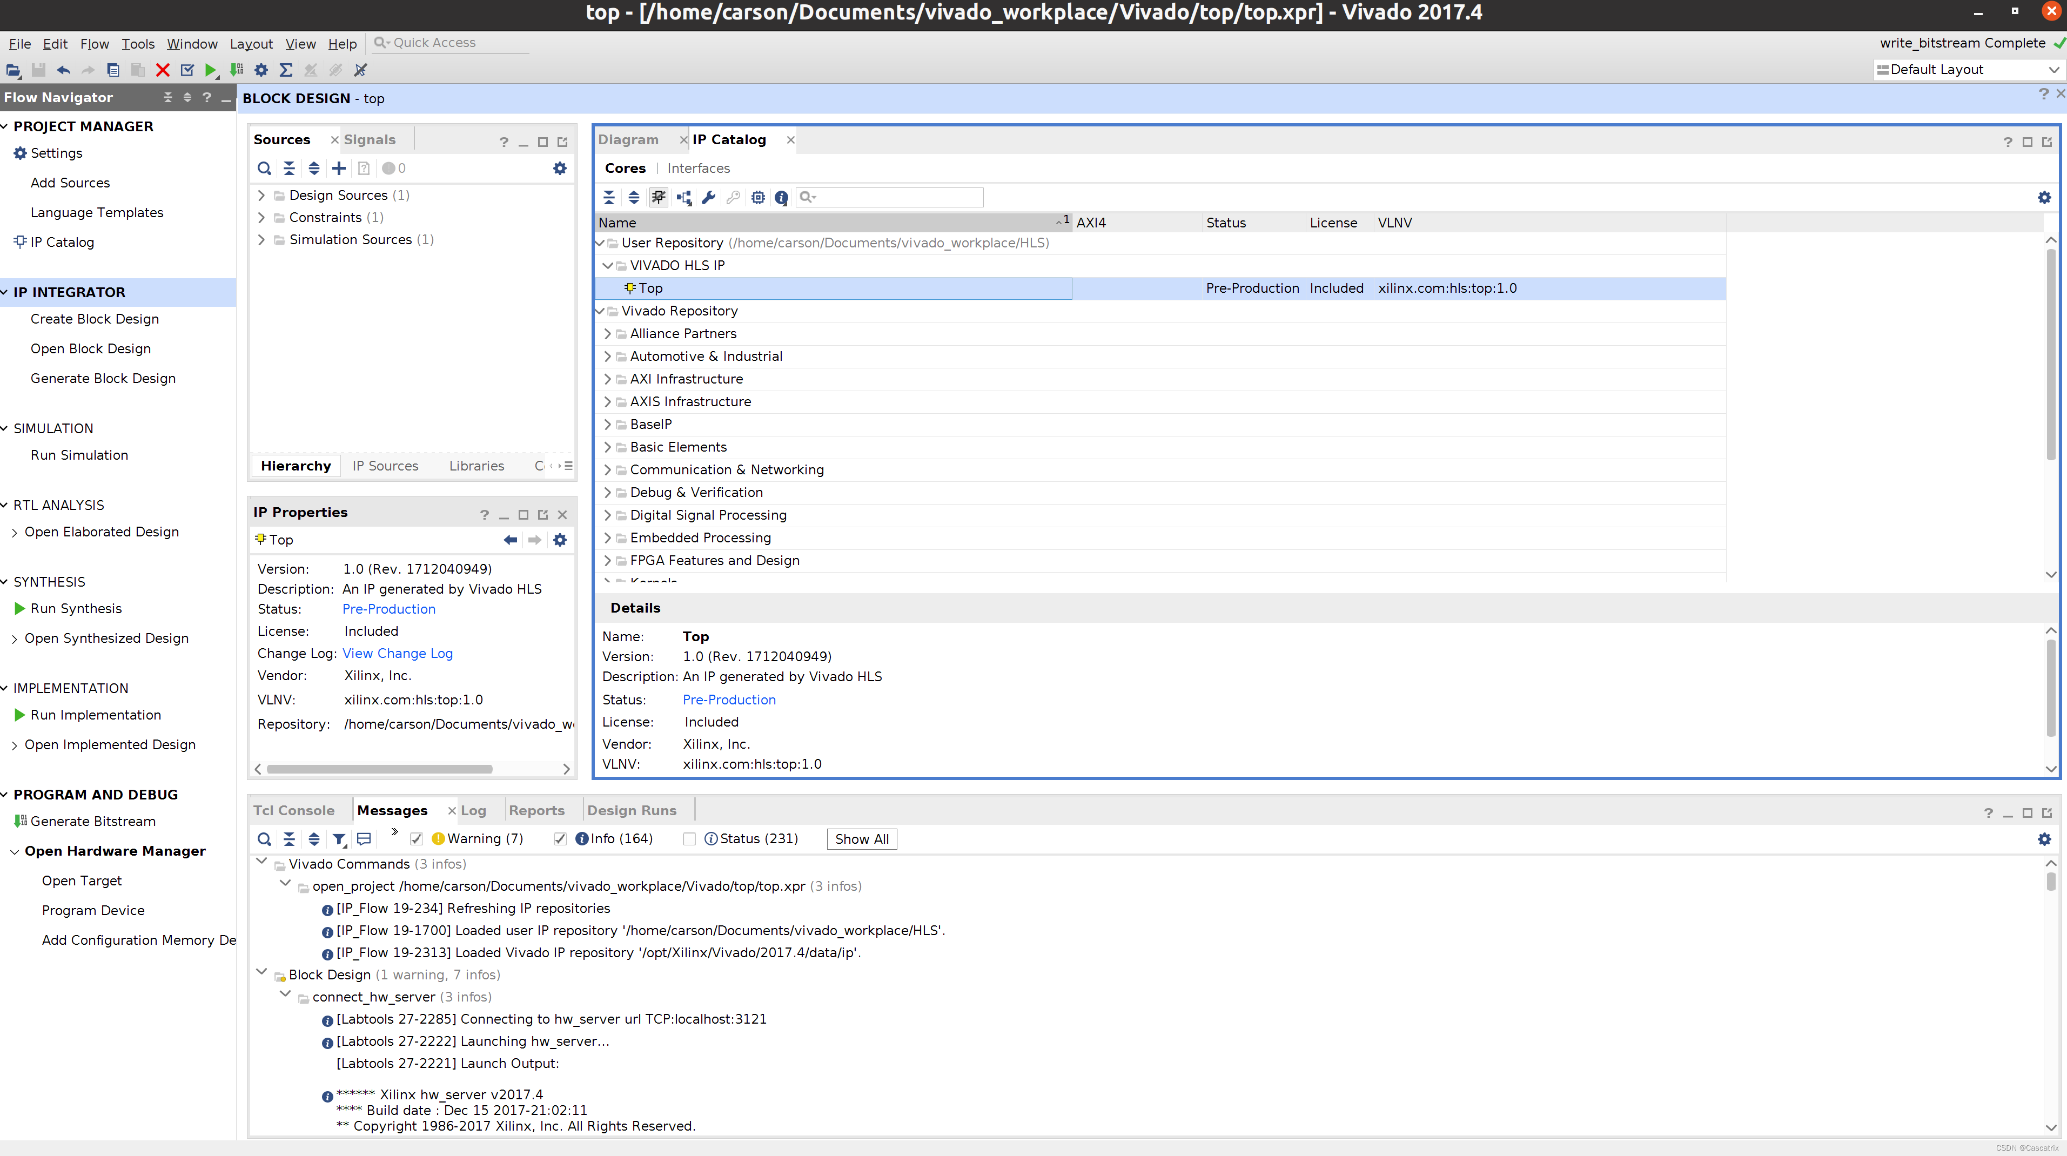This screenshot has height=1156, width=2067.
Task: Click the wrench Customize IP icon
Action: tap(708, 197)
